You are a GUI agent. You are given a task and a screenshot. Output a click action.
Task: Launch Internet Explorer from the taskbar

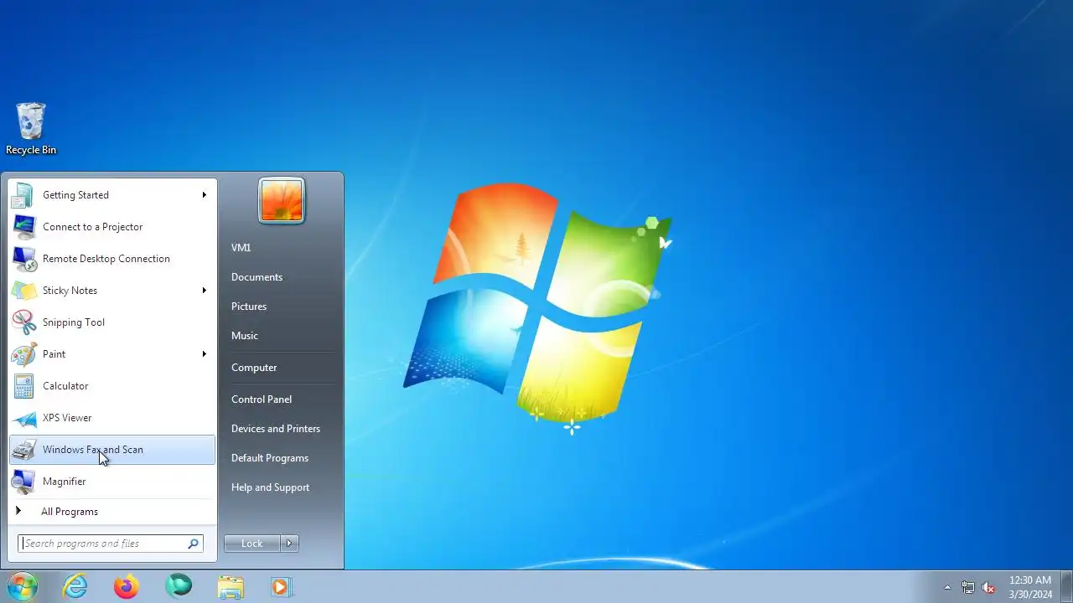tap(75, 587)
